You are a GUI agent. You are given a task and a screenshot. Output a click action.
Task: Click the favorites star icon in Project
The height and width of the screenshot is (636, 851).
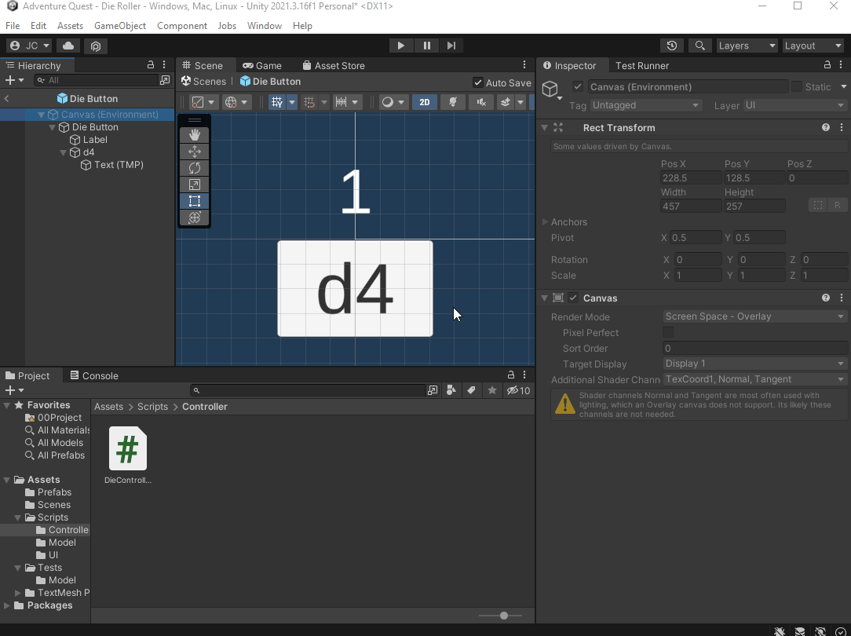(491, 390)
